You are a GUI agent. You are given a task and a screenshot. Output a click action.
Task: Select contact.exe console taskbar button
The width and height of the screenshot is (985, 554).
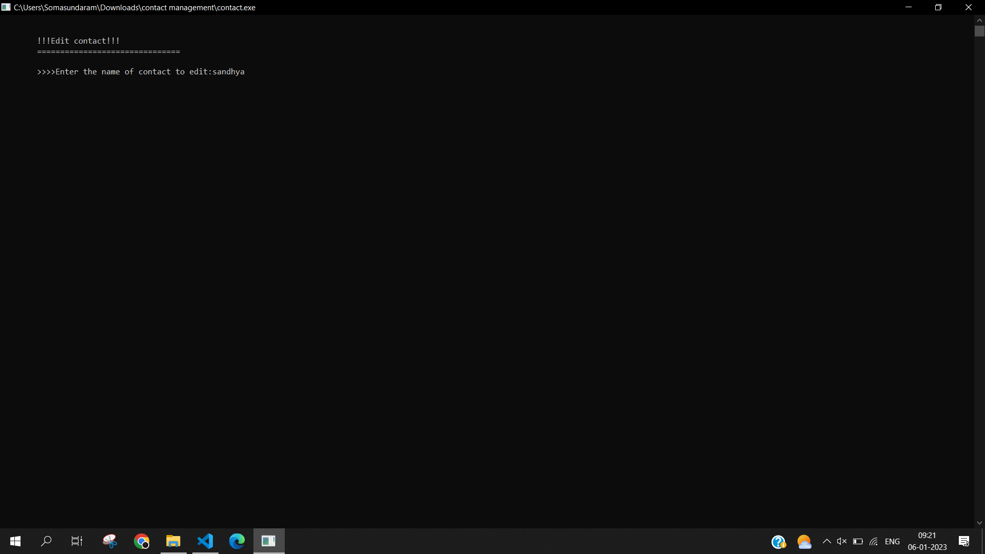(x=269, y=541)
